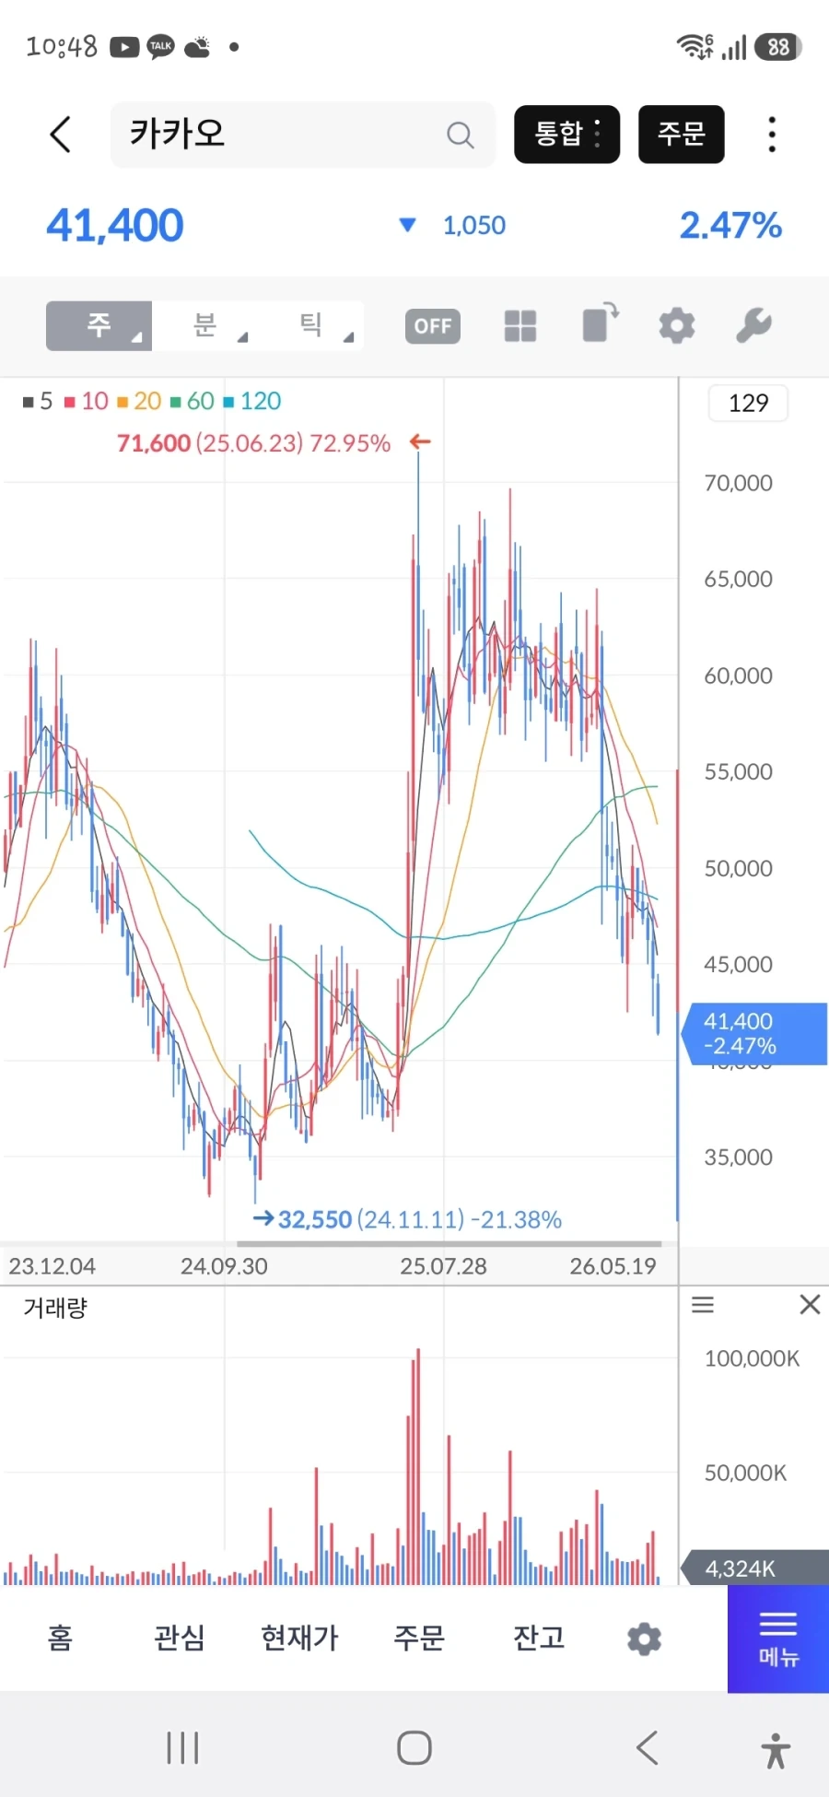Close the volume panel with X
Viewport: 829px width, 1797px height.
pyautogui.click(x=810, y=1305)
